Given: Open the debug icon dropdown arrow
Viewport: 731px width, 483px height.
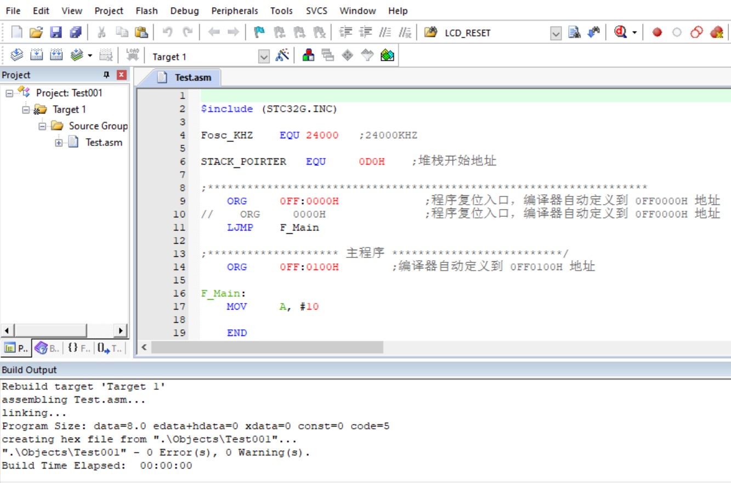Looking at the screenshot, I should [634, 33].
